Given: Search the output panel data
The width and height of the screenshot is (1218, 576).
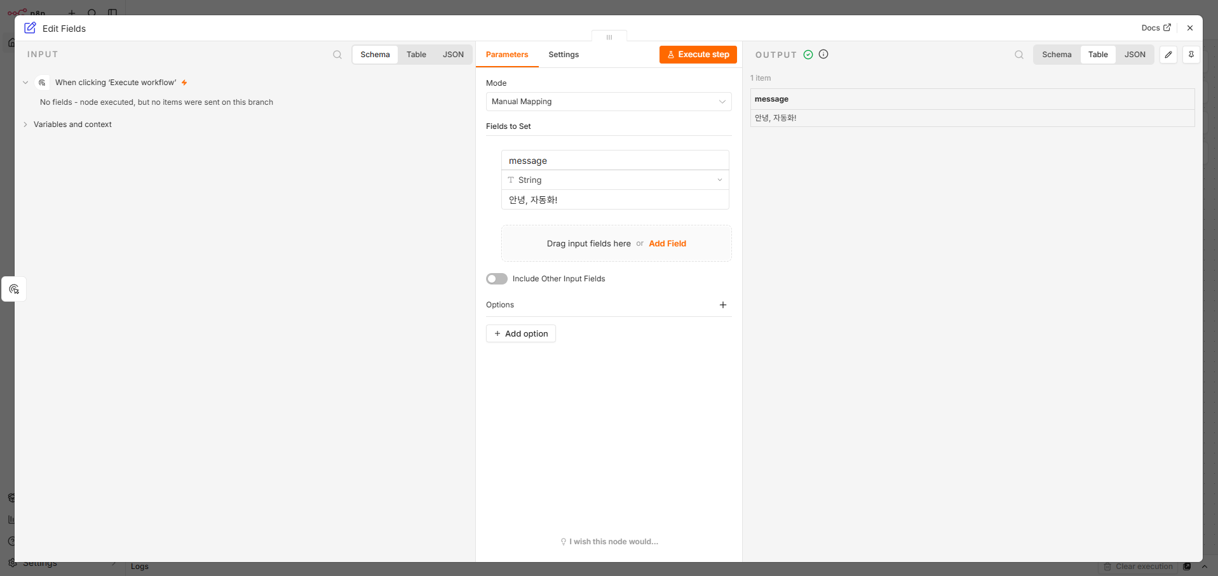Looking at the screenshot, I should [1019, 55].
